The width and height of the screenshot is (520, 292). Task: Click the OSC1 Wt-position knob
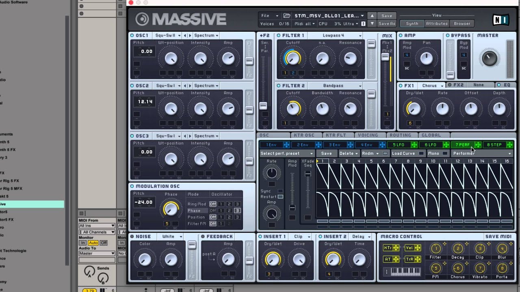click(x=171, y=58)
